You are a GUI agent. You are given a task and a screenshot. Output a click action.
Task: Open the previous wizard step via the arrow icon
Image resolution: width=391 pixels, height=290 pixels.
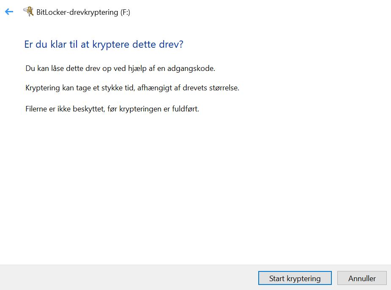(8, 12)
